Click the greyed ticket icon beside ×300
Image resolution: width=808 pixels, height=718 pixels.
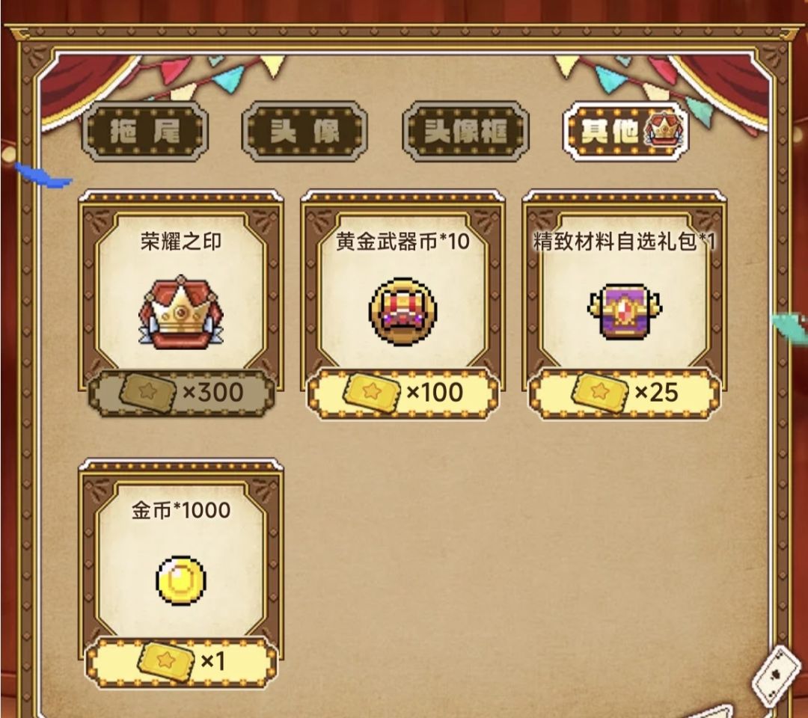[148, 393]
